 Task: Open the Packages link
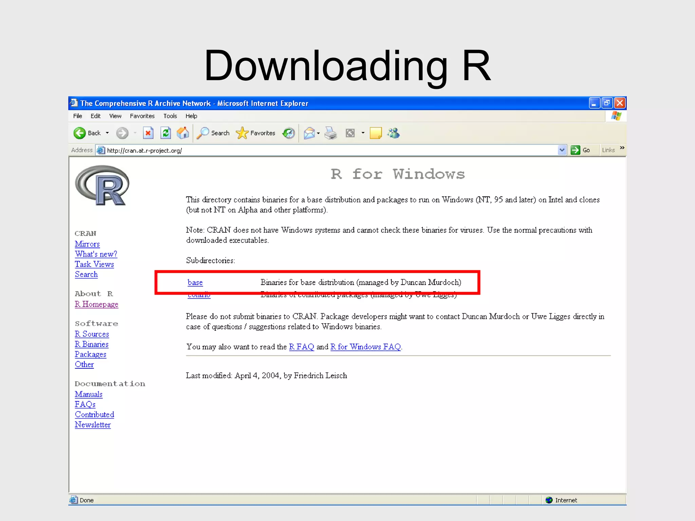[x=91, y=354]
